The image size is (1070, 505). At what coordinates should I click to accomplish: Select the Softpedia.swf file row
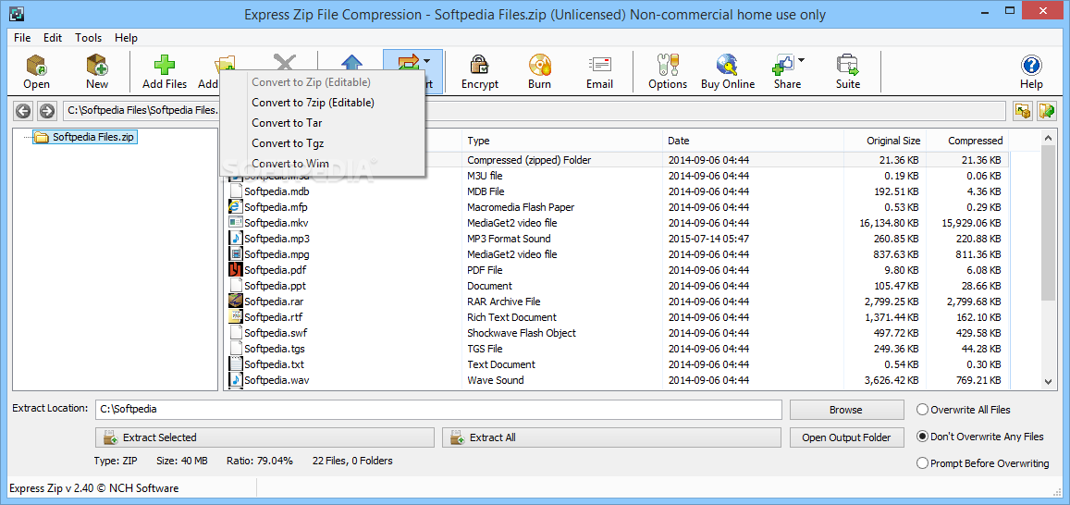[617, 333]
